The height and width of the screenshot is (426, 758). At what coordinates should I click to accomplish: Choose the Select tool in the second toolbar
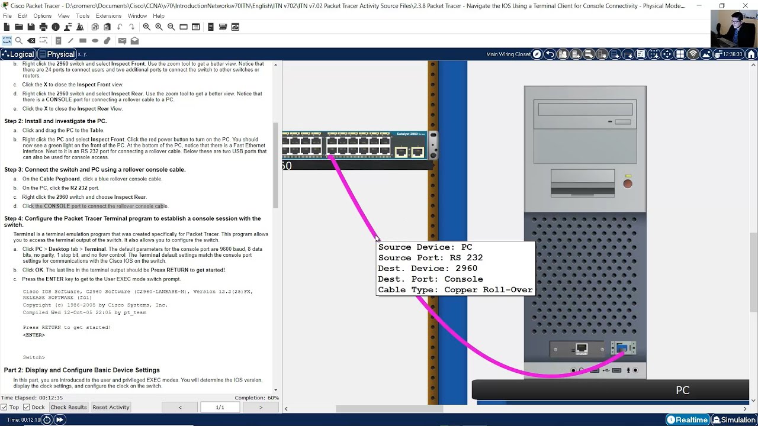pos(7,41)
